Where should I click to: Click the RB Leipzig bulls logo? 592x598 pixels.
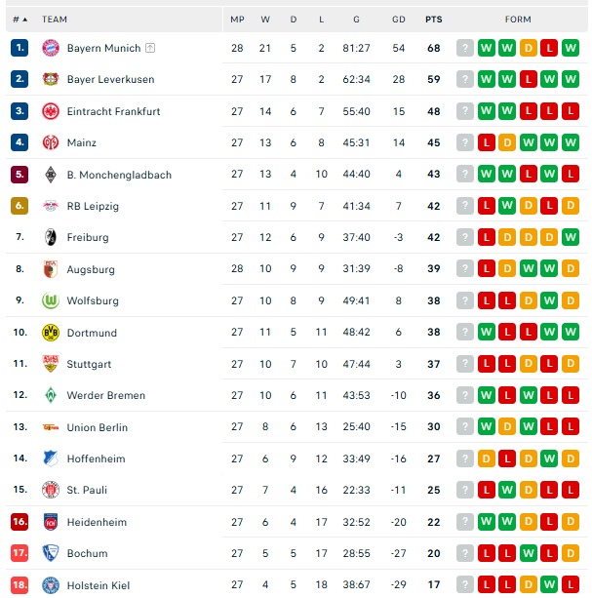(x=51, y=206)
